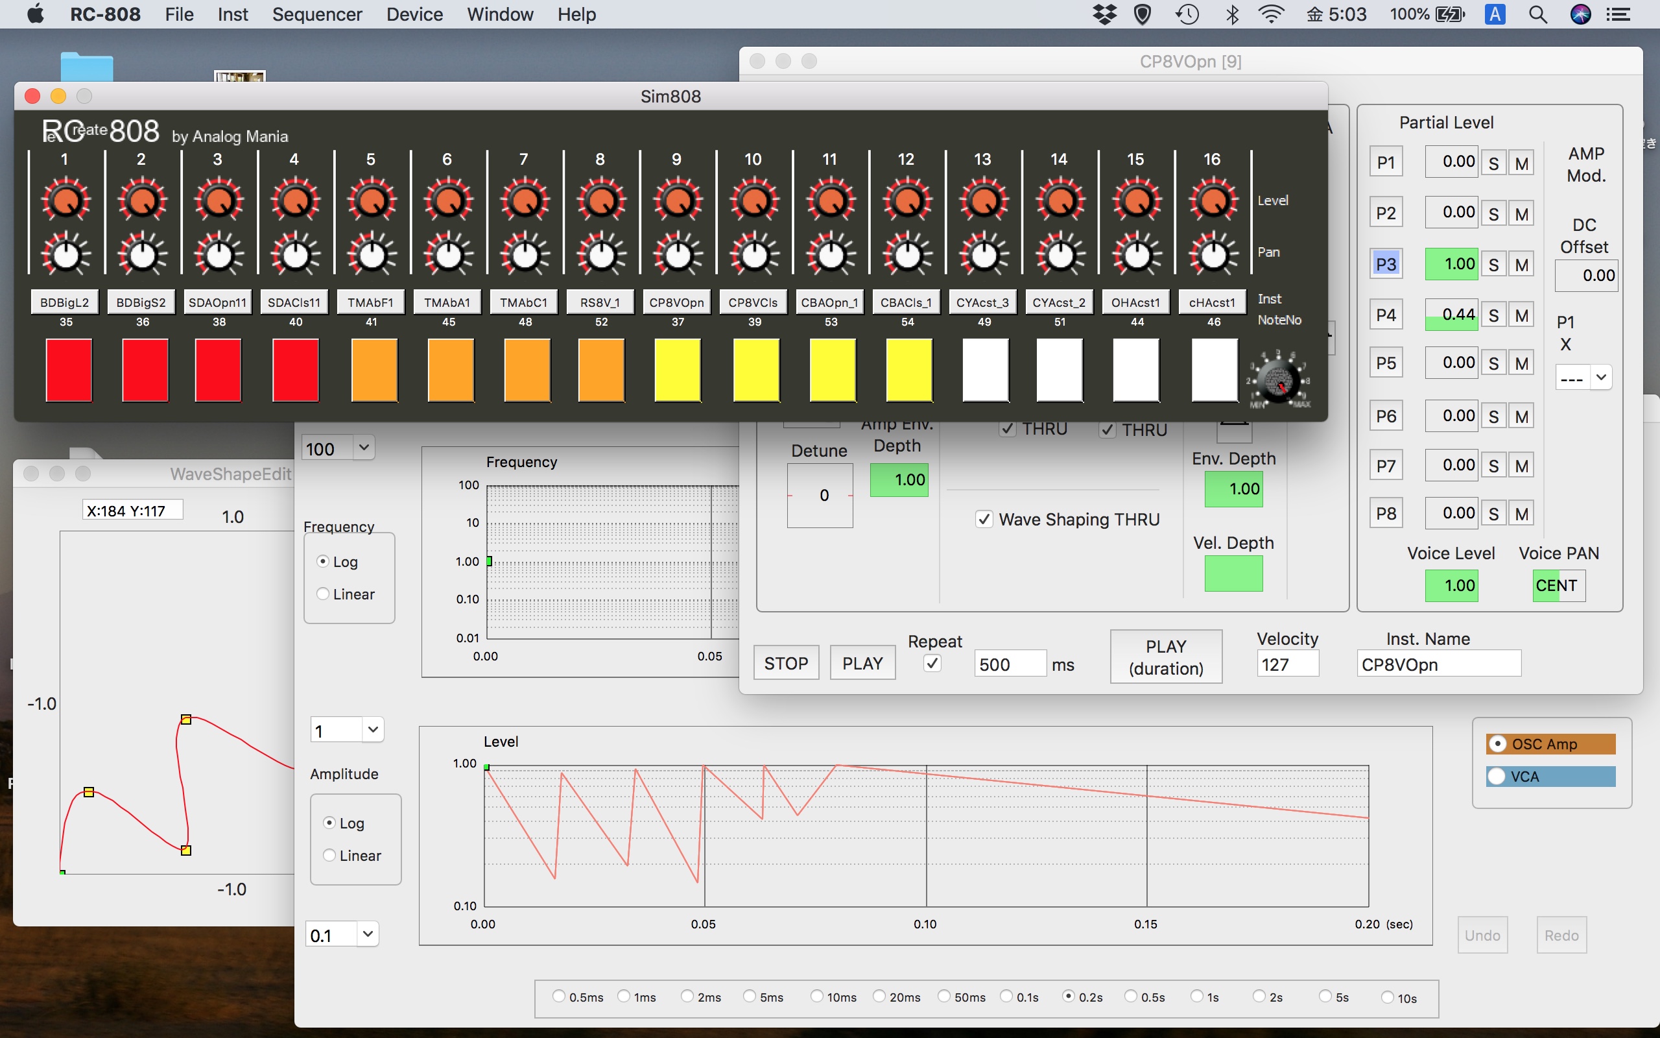
Task: Click the Level knob on channel 5
Action: click(x=370, y=199)
